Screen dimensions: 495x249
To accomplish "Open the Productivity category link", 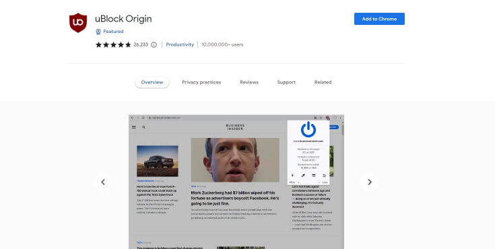I will (x=180, y=45).
